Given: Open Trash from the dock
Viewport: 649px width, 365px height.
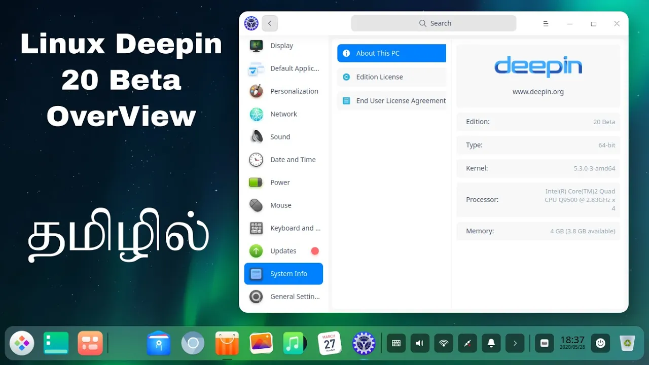Looking at the screenshot, I should (628, 343).
